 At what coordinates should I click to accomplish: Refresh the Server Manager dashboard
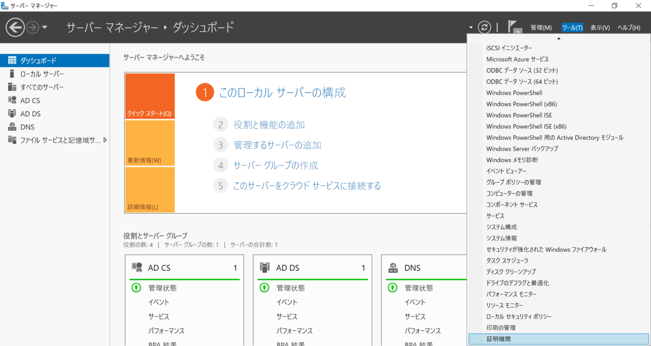(x=484, y=27)
